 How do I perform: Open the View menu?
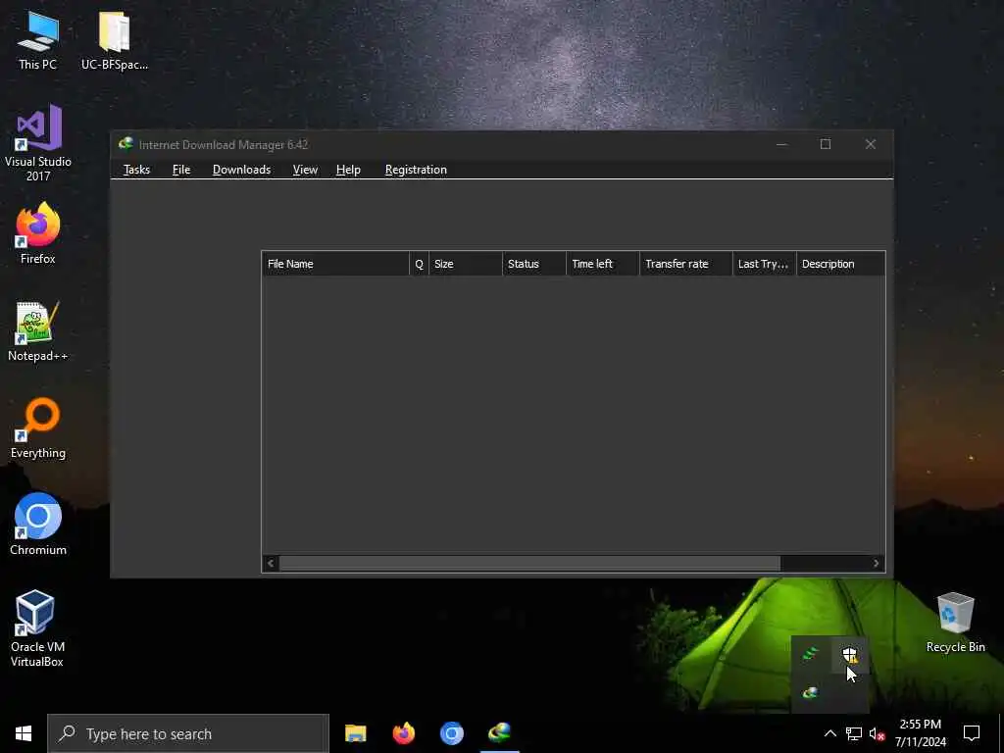[305, 170]
